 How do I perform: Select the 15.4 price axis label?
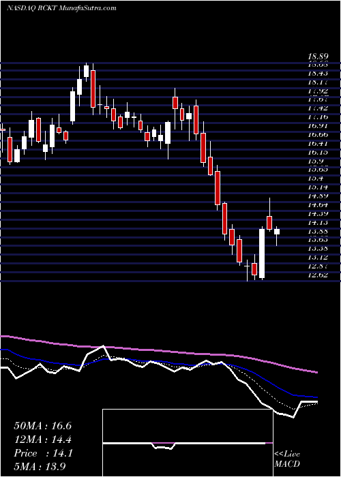[314, 179]
